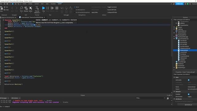
Task: Open the MODEL ribbon tab
Action: tap(30, 4)
